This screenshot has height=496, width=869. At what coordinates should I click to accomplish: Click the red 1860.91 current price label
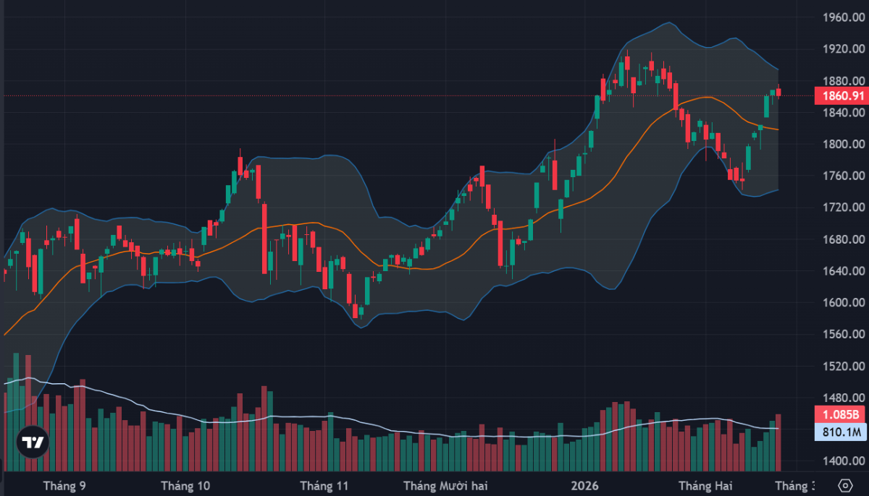(839, 96)
